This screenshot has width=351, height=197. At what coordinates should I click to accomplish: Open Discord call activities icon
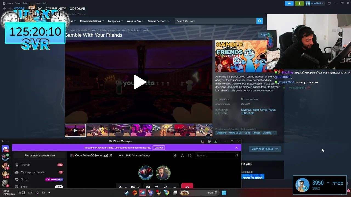pos(157,187)
